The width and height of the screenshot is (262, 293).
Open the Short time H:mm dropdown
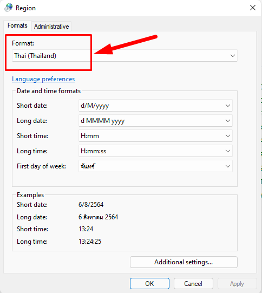click(155, 136)
